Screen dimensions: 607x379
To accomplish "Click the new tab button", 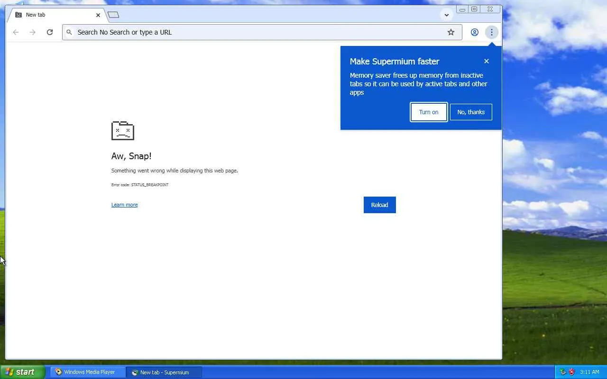I will click(113, 15).
